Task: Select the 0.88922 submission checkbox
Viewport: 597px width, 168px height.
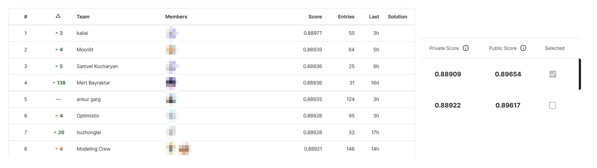Action: click(552, 105)
